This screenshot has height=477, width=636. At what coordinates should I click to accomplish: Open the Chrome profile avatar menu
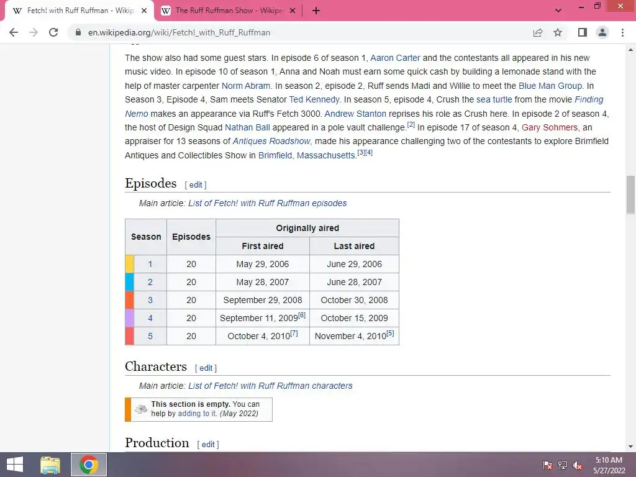coord(602,32)
